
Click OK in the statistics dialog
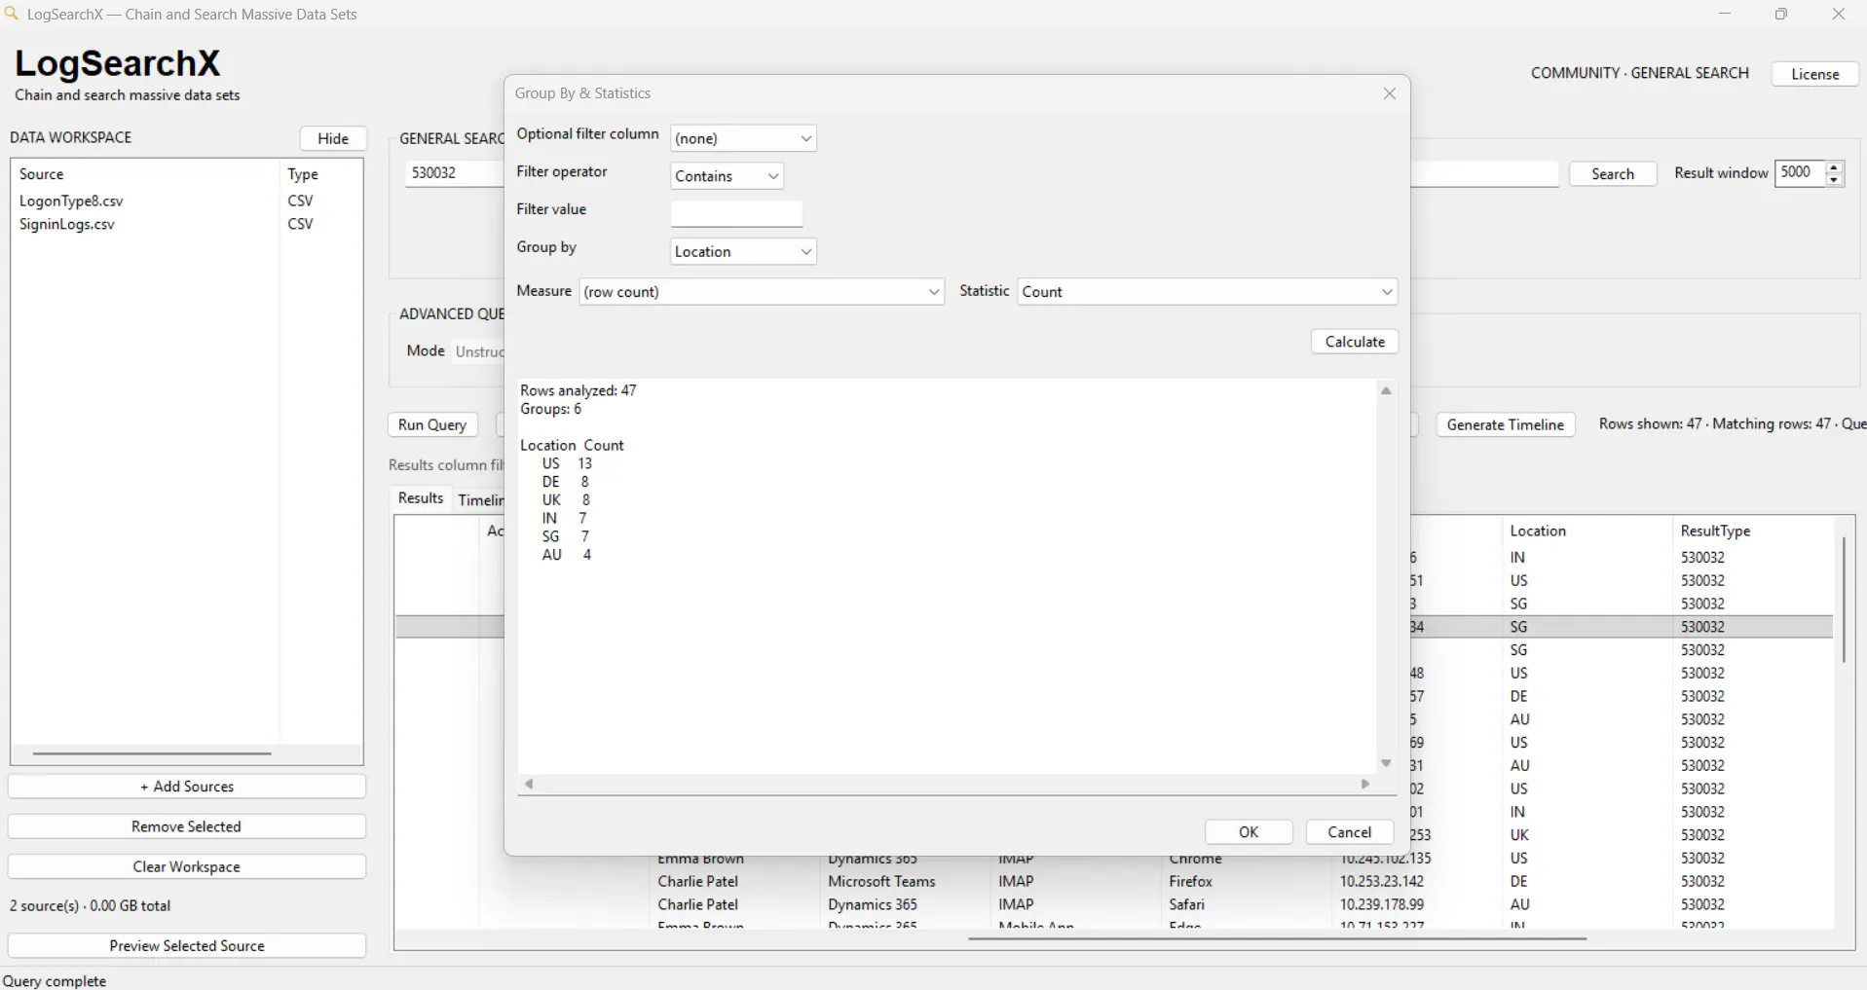[x=1249, y=832]
